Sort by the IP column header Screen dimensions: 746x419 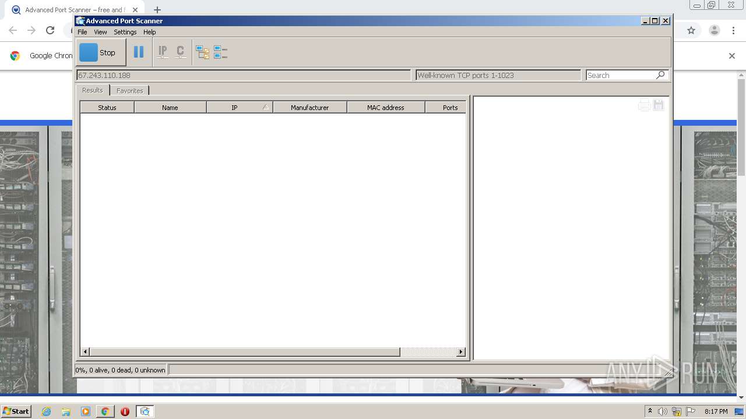pos(240,108)
